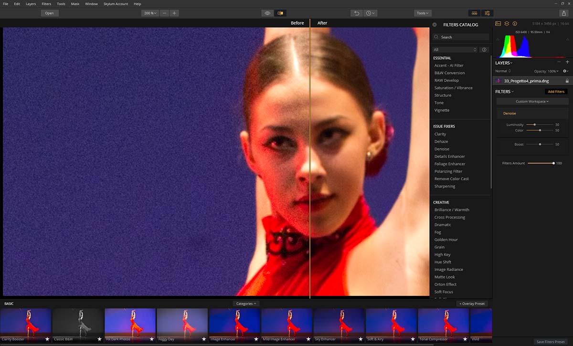Click the Filters Amount slider handle
Viewport: 573px width, 346px height.
point(553,163)
